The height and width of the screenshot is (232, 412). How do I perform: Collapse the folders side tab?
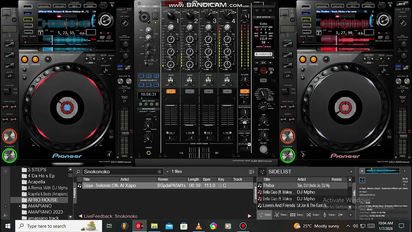pos(75,193)
